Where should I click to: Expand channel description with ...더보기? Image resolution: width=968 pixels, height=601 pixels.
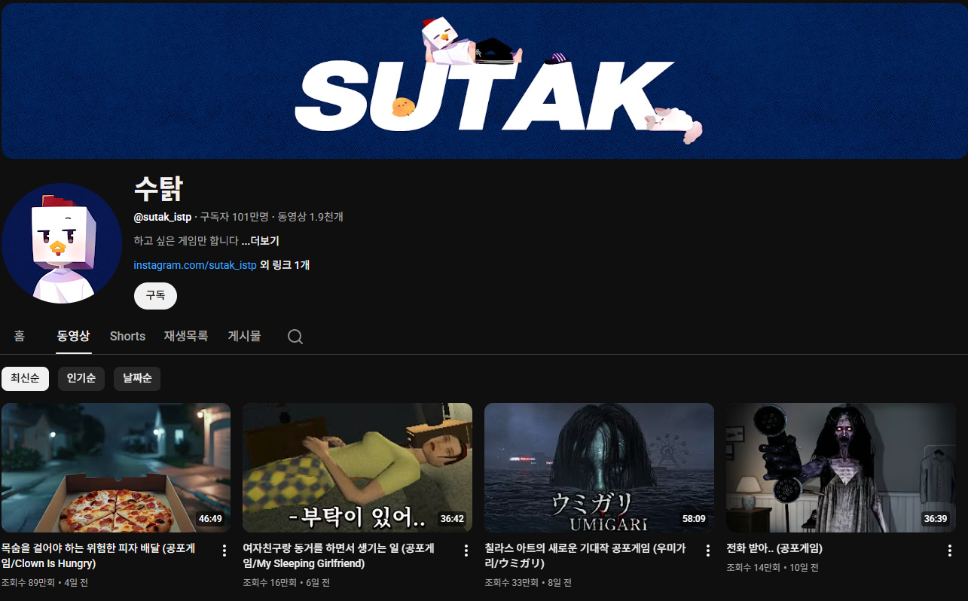pos(260,241)
